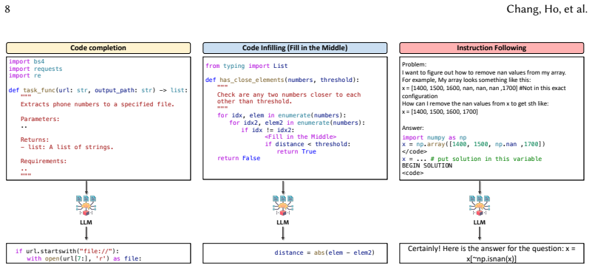The height and width of the screenshot is (268, 592).
Task: Click the 'if idx != idx2:' line
Action: point(268,130)
